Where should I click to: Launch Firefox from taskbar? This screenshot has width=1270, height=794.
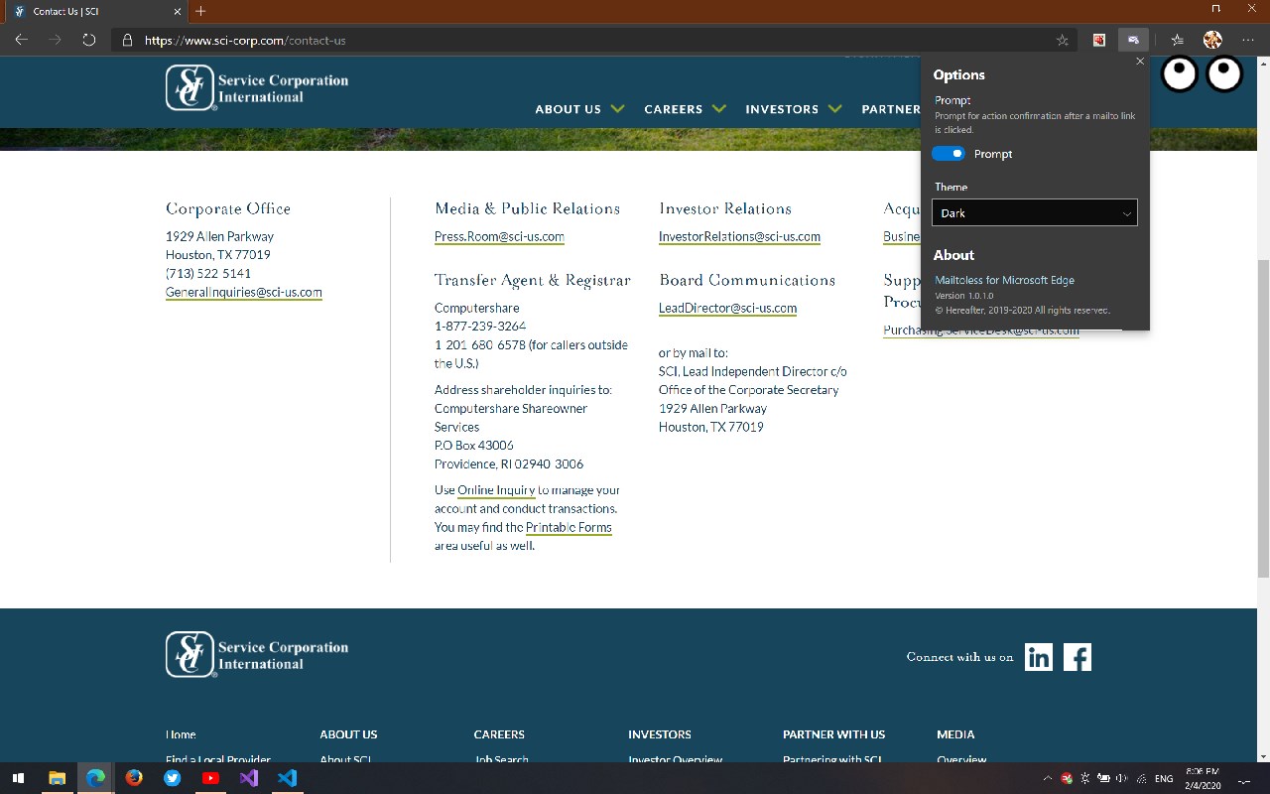tap(134, 778)
